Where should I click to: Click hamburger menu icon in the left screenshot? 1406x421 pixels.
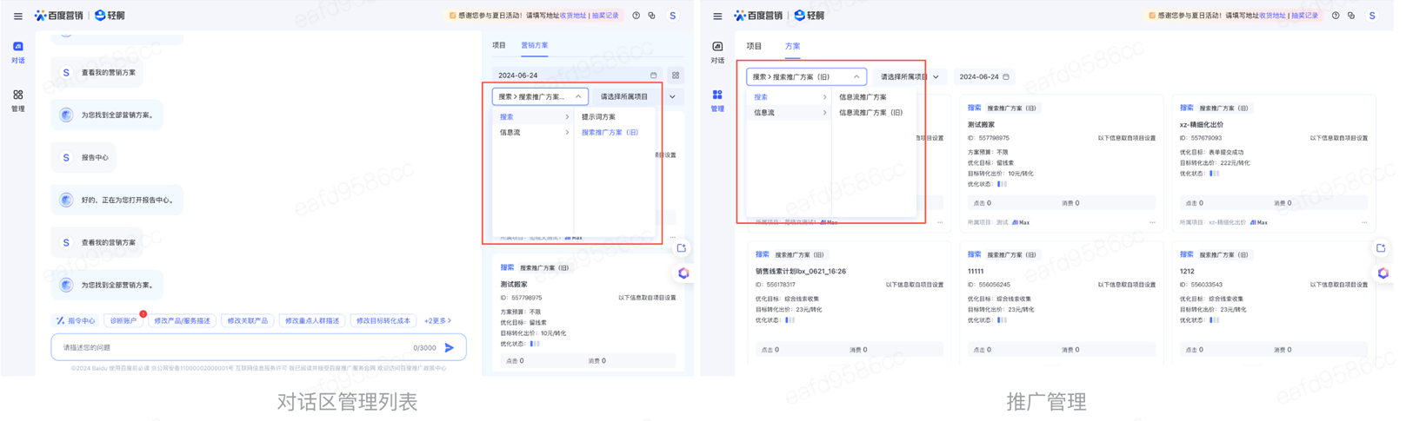(18, 16)
